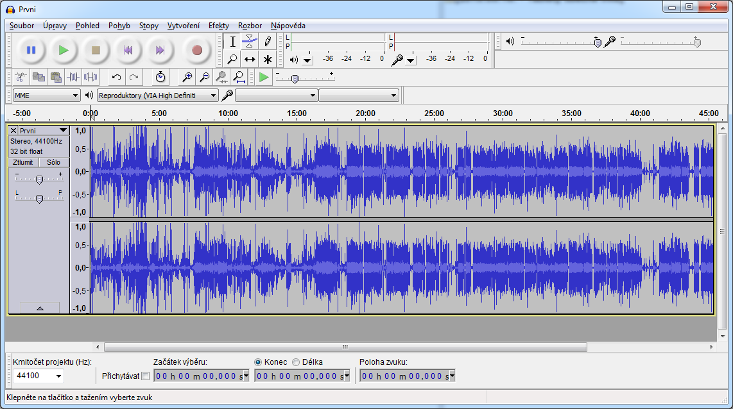733x409 pixels.
Task: Click the 20:00 mark on timeline ruler
Action: (365, 113)
